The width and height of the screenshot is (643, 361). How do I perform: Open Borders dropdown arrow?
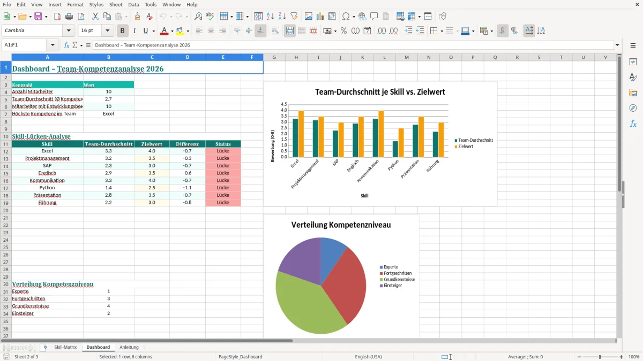pos(442,31)
